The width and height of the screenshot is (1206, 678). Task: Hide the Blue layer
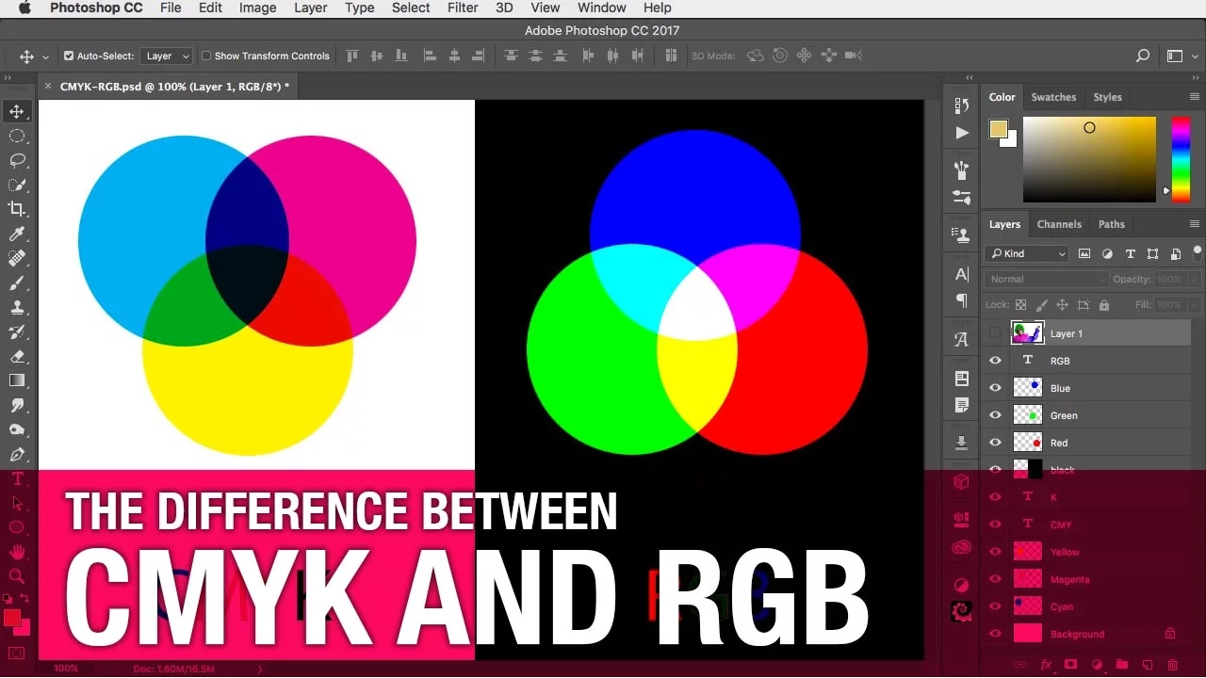point(995,388)
